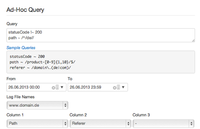The height and width of the screenshot is (129, 200).
Task: Open the Log File Names dropdown
Action: click(37, 105)
